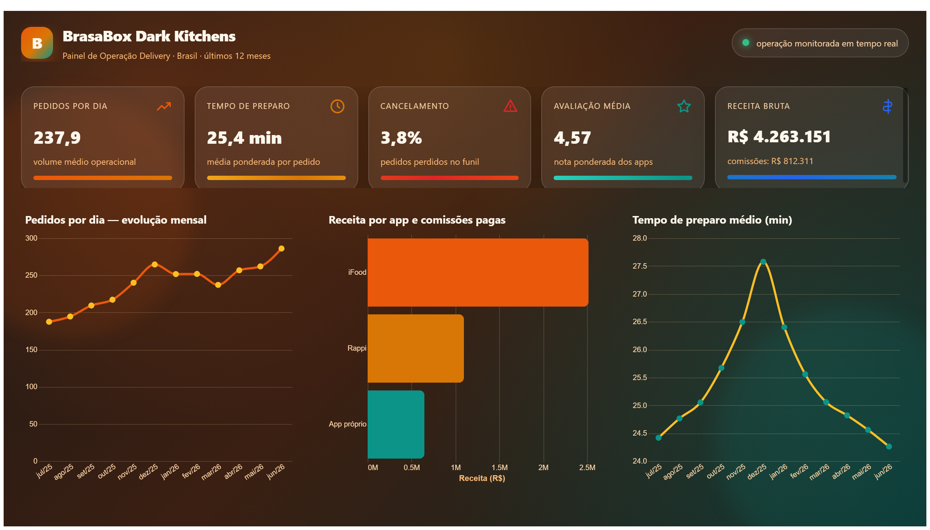Click the yellow progress bar under Tempo de preparo
Image resolution: width=930 pixels, height=530 pixels.
click(x=276, y=178)
